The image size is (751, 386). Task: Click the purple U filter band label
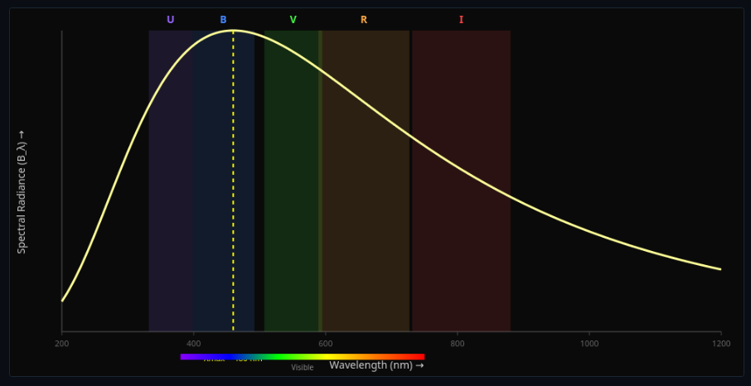click(x=170, y=20)
